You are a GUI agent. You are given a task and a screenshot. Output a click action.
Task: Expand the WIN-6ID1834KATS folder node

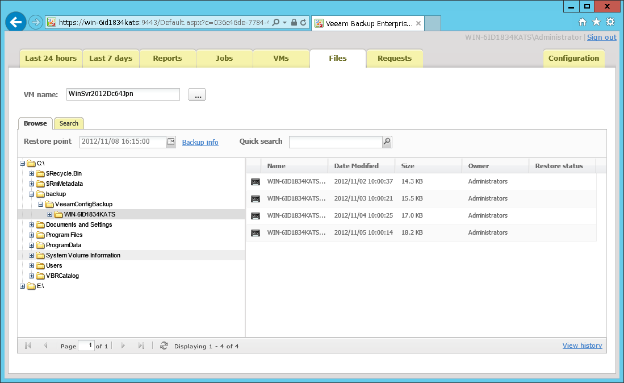point(50,215)
